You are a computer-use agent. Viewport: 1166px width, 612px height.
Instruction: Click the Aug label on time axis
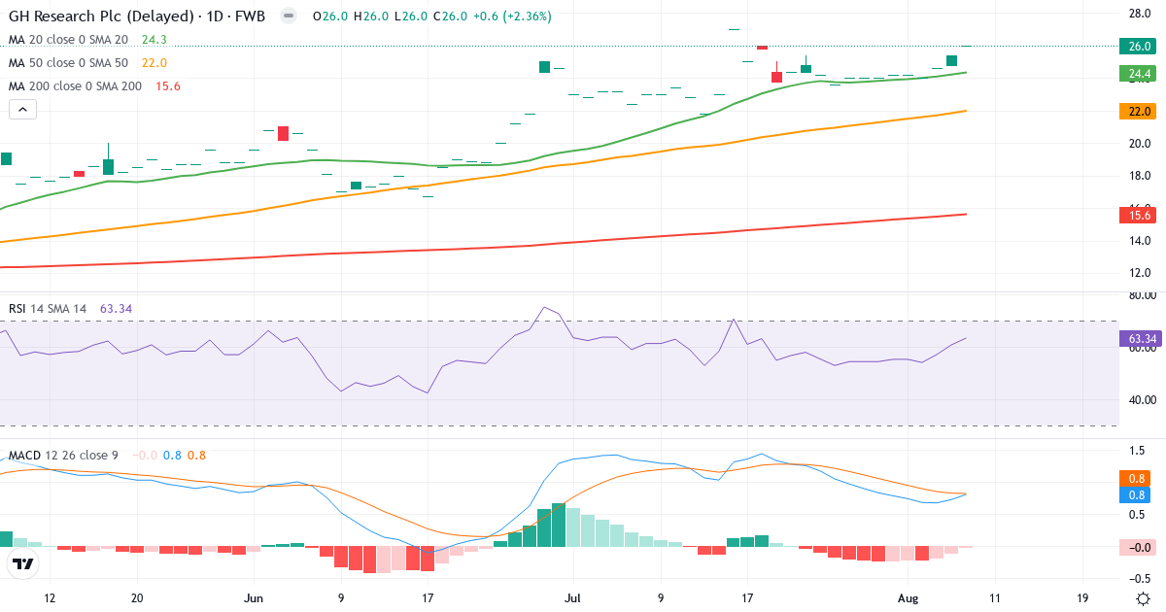pos(908,598)
